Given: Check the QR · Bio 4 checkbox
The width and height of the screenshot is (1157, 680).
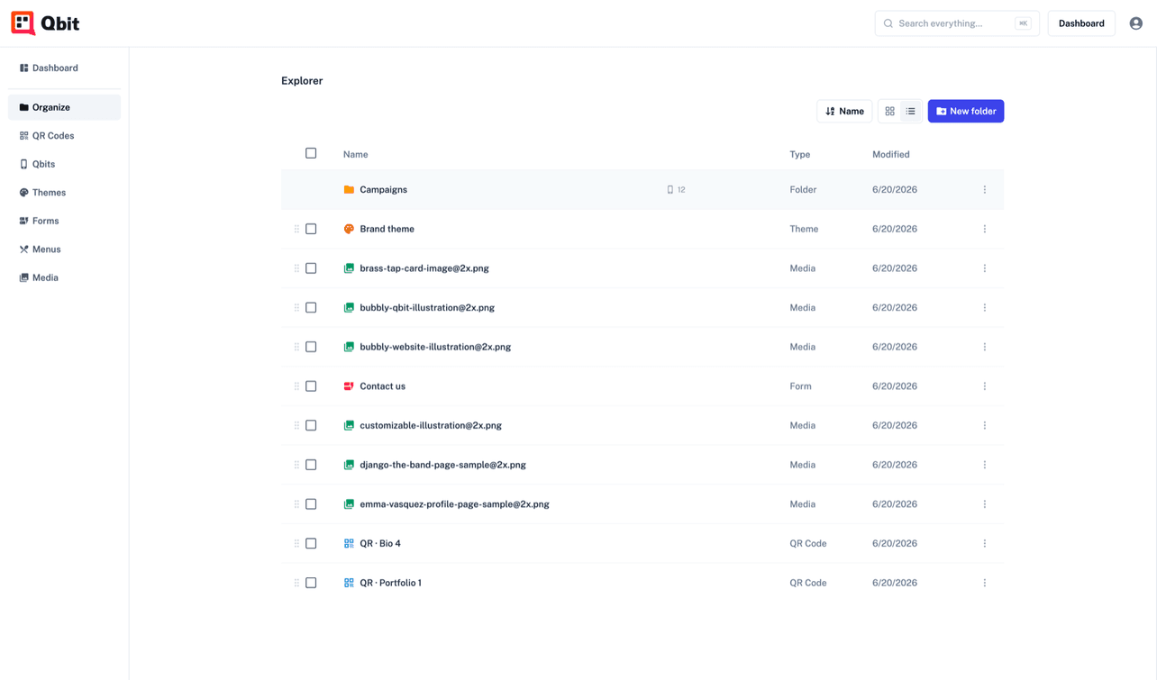Looking at the screenshot, I should [311, 544].
